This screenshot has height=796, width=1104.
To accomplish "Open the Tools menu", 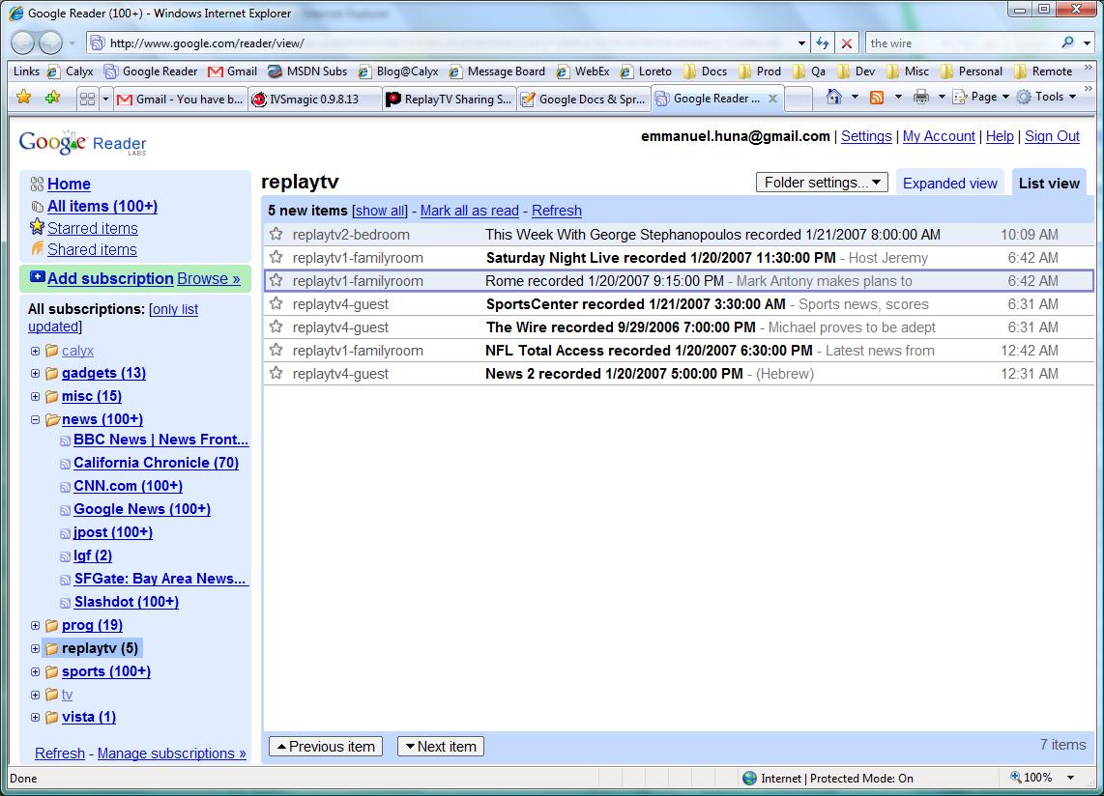I will pyautogui.click(x=1046, y=97).
